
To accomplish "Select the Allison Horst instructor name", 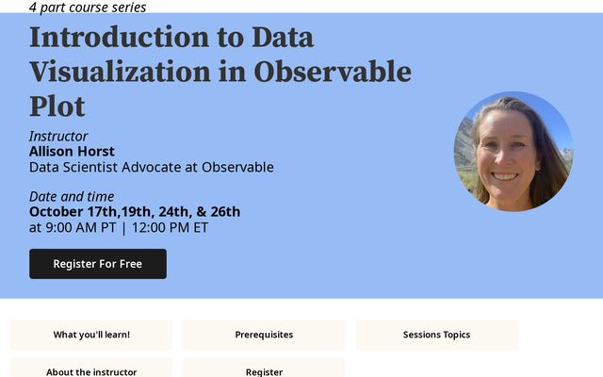I will click(72, 152).
